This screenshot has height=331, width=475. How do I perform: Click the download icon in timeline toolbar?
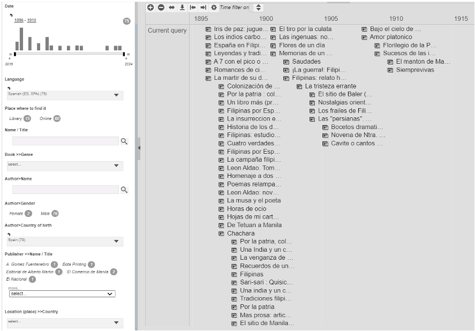point(182,7)
